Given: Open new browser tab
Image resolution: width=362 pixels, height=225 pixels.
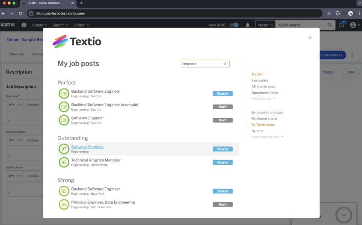Looking at the screenshot, I should [x=81, y=3].
